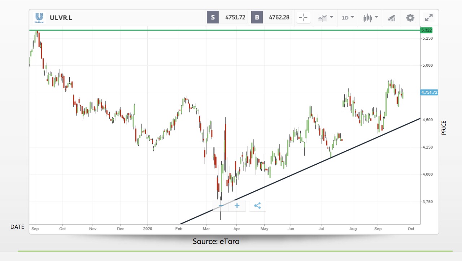Open chart settings gear
Image resolution: width=462 pixels, height=261 pixels.
coord(410,17)
